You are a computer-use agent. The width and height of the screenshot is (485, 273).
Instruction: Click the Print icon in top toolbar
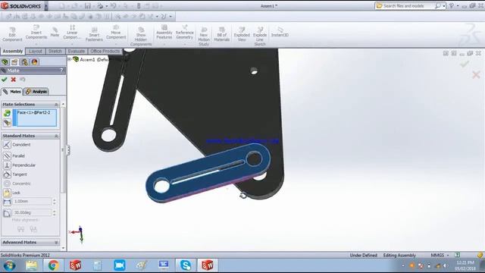click(100, 5)
